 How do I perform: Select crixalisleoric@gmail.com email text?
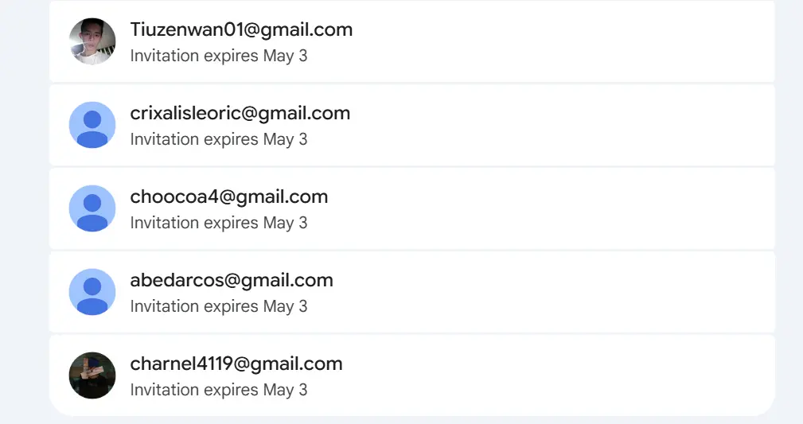coord(240,113)
